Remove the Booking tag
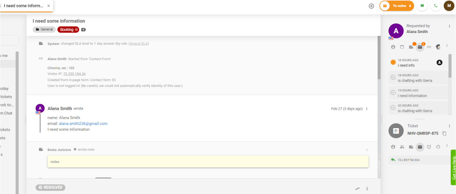This screenshot has width=456, height=194. tap(76, 29)
